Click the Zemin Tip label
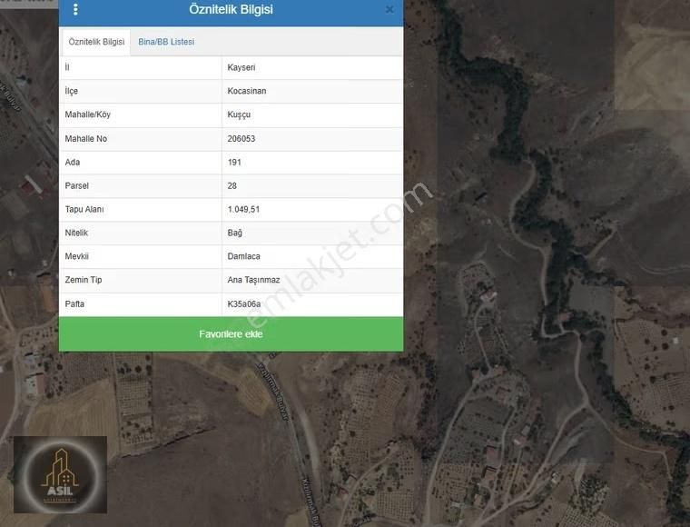 click(x=84, y=280)
